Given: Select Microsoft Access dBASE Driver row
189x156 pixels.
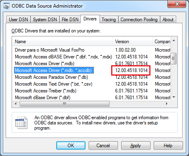Looking at the screenshot, I should pos(63,57).
